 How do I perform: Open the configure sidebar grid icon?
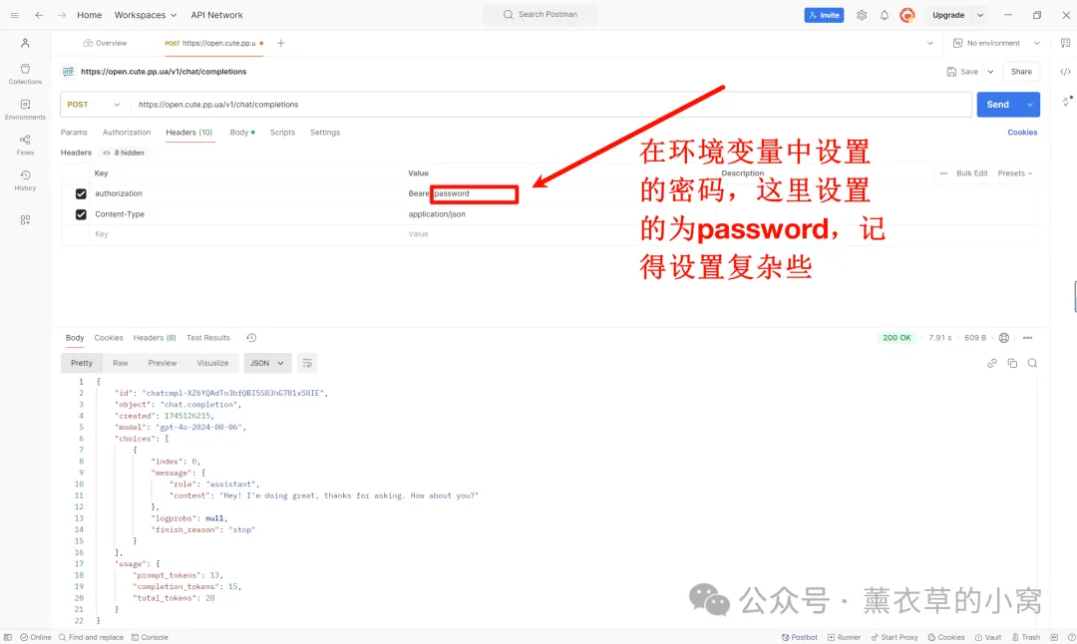pyautogui.click(x=25, y=220)
